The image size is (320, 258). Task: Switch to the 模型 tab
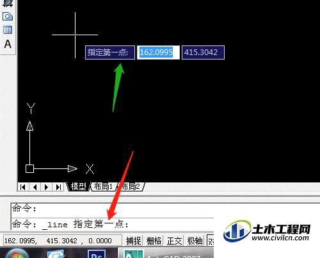(x=78, y=187)
